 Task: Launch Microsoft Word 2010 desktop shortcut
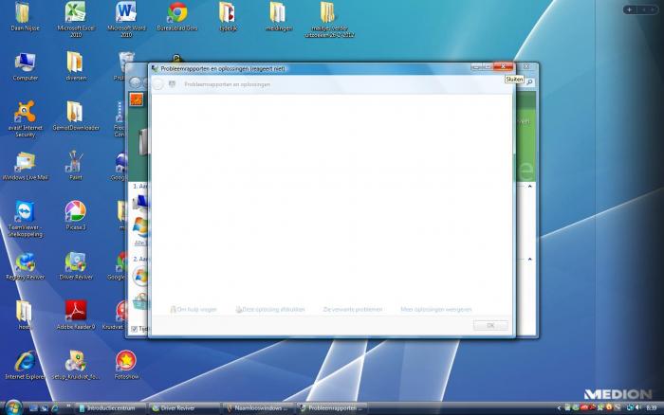[126, 19]
